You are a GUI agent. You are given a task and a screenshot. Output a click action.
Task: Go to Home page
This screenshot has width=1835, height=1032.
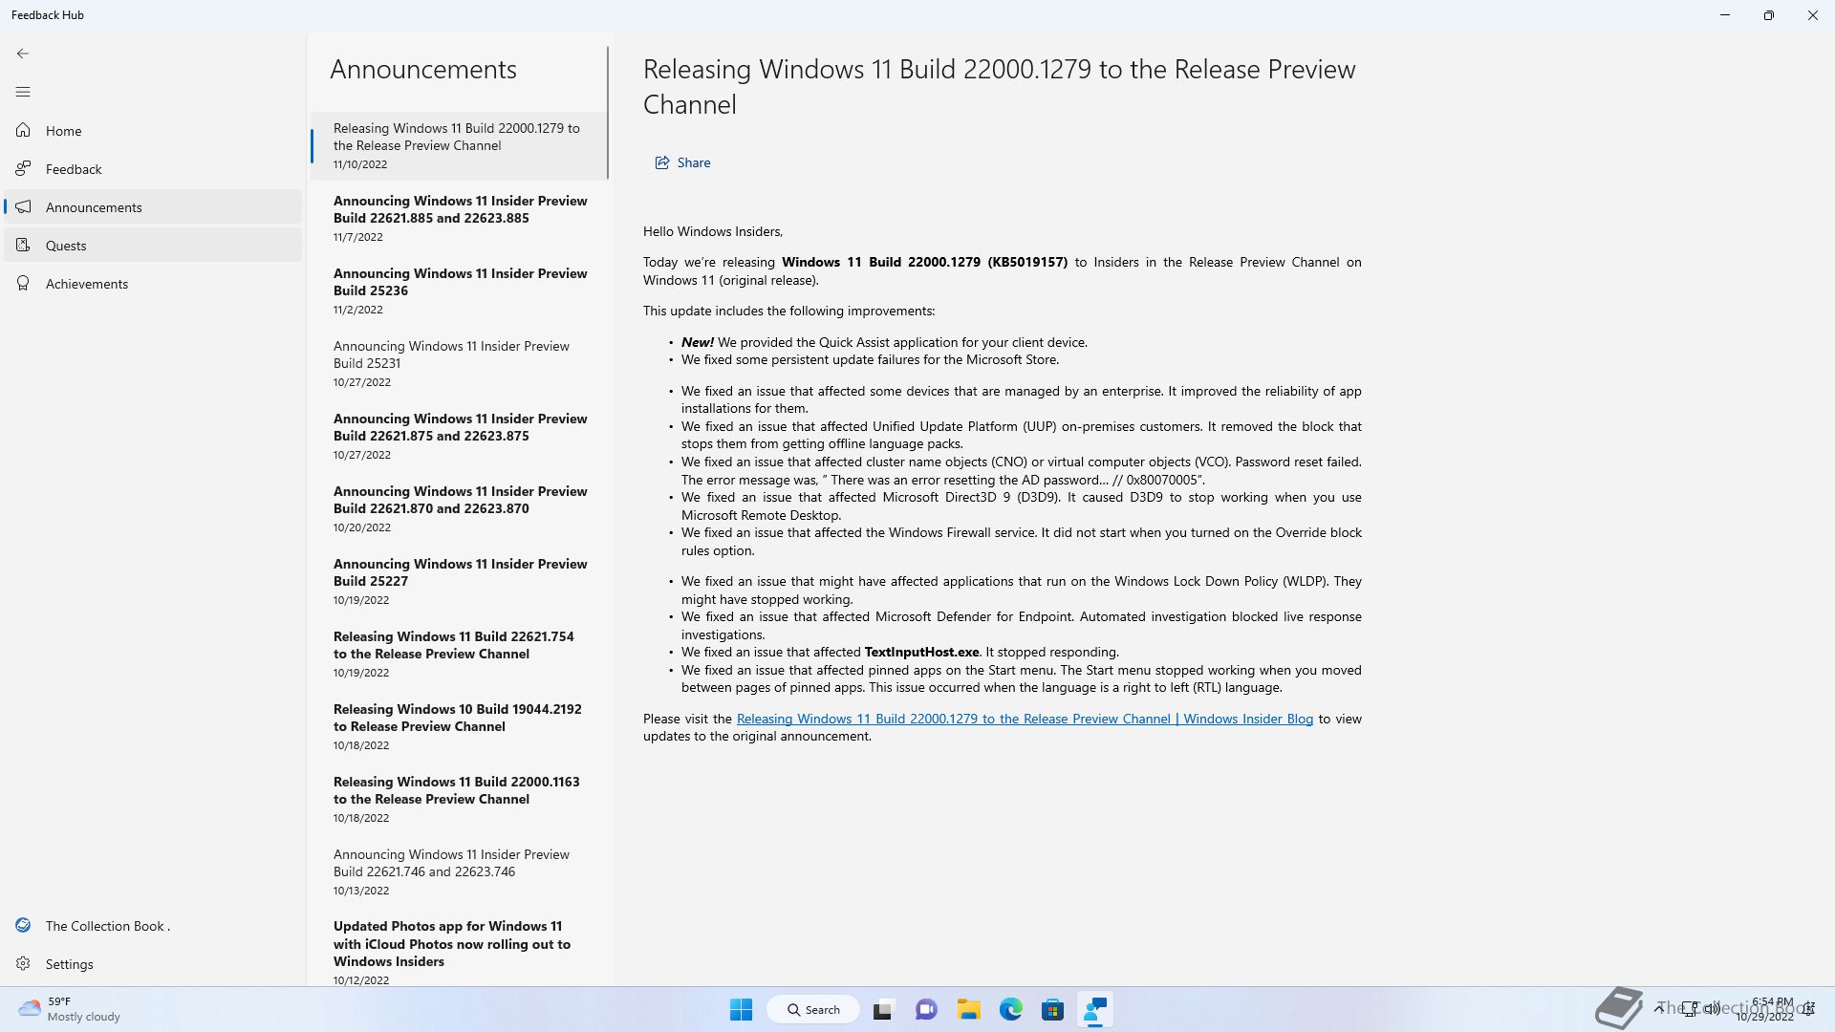point(153,130)
